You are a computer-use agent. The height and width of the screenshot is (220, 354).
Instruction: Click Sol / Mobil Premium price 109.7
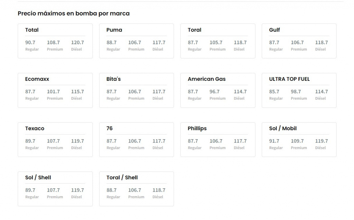297,141
